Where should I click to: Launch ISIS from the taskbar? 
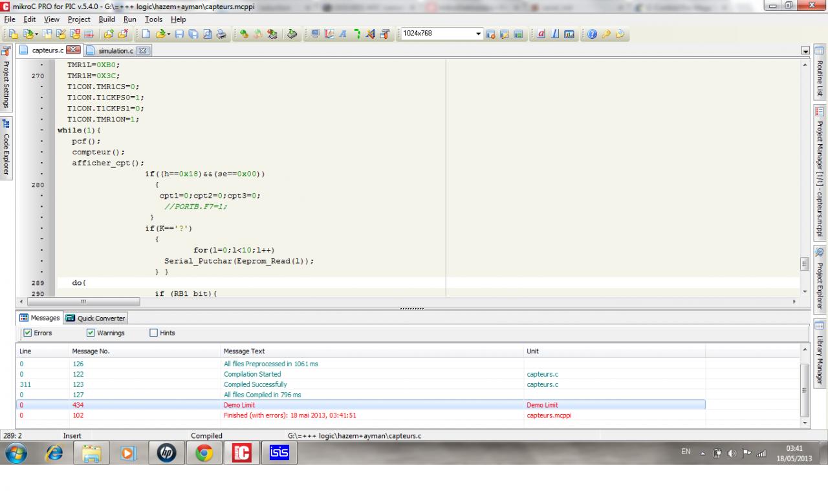pos(279,453)
